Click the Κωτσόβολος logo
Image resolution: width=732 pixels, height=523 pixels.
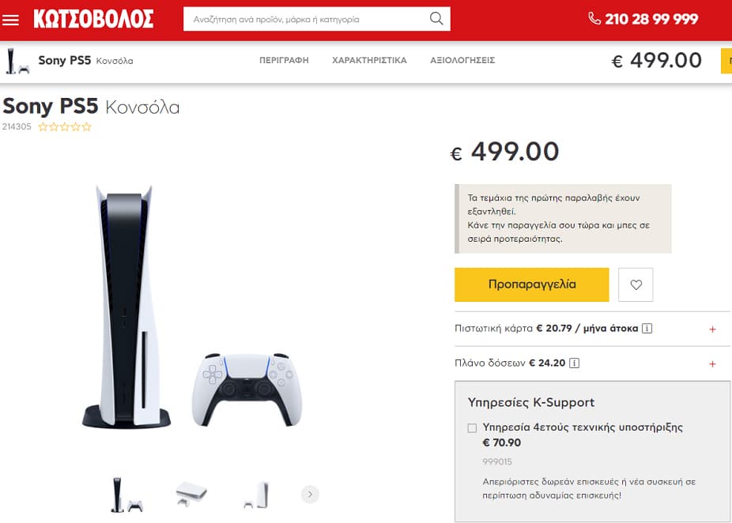click(93, 19)
